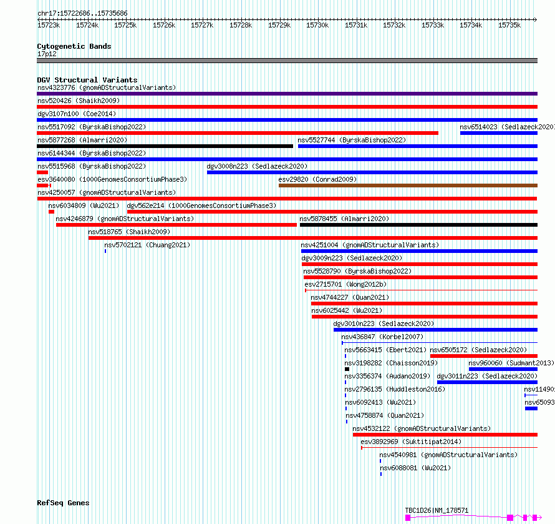This screenshot has height=524, width=555.
Task: Click the short red nsv5515968 feature bar
Action: point(42,172)
